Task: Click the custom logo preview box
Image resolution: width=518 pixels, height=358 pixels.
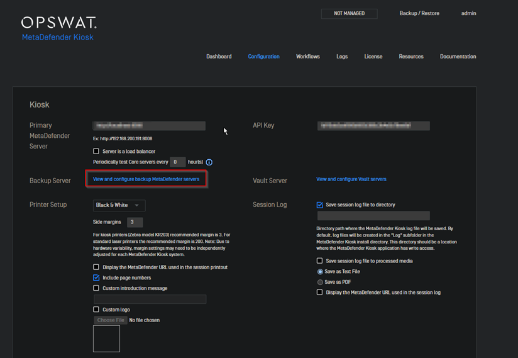Action: click(106, 339)
